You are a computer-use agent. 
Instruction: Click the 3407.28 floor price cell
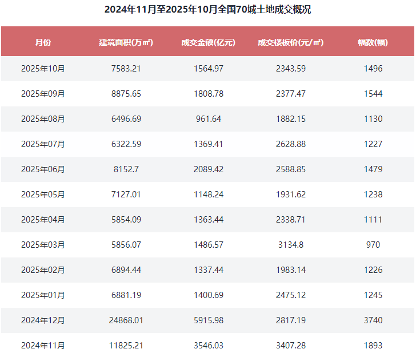pos(290,346)
